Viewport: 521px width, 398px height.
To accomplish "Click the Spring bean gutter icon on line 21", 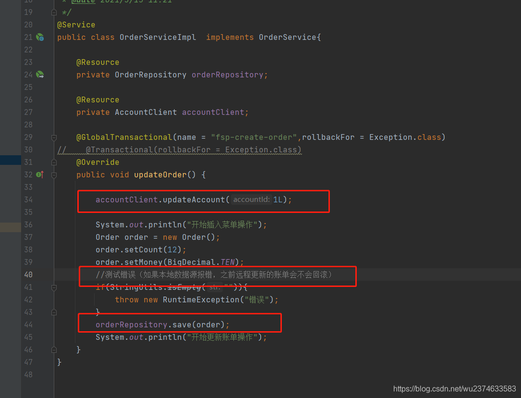I will tap(40, 37).
